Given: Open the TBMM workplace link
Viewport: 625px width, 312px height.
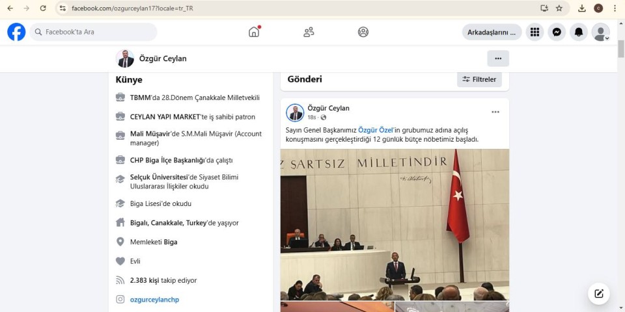Looking at the screenshot, I should click(x=141, y=97).
